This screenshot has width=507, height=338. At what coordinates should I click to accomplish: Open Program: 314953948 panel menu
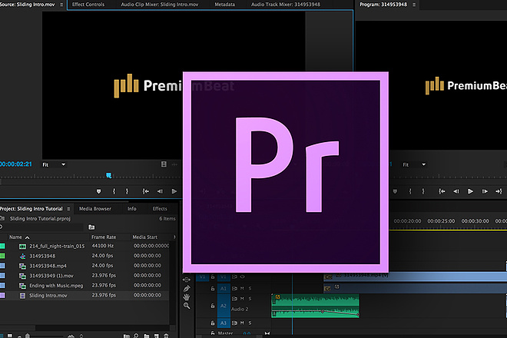414,5
